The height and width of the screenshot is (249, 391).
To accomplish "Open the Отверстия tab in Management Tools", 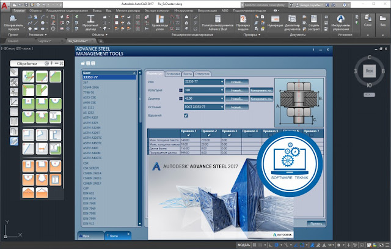I will [202, 74].
